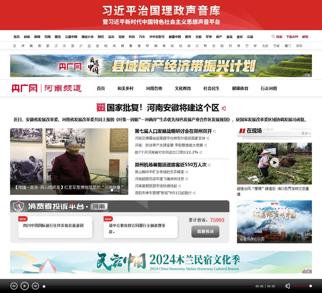The image size is (322, 293).
Task: Open complaint 请中公教育按合同履行全额退费
Action: (x=137, y=228)
